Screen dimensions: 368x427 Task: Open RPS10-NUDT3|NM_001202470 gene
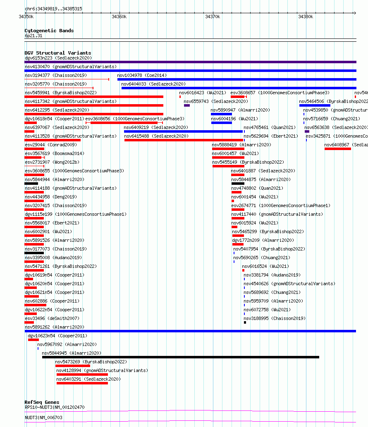55,408
